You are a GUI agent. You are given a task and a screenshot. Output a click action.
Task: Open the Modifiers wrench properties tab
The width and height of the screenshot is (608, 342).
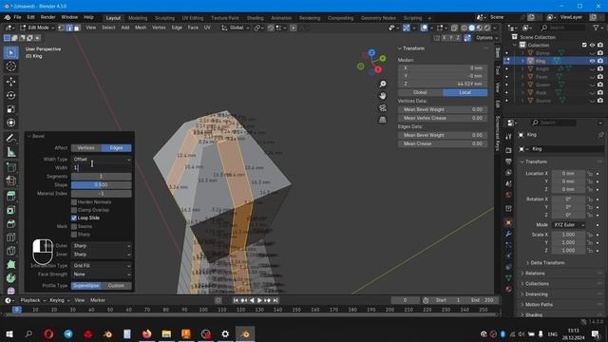click(x=508, y=234)
